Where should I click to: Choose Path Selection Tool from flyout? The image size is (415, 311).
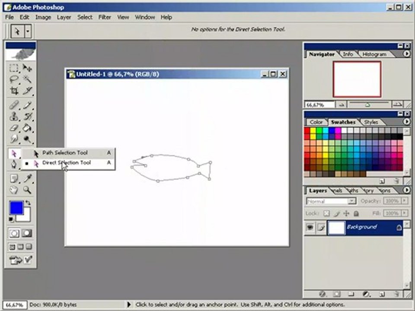click(x=68, y=153)
